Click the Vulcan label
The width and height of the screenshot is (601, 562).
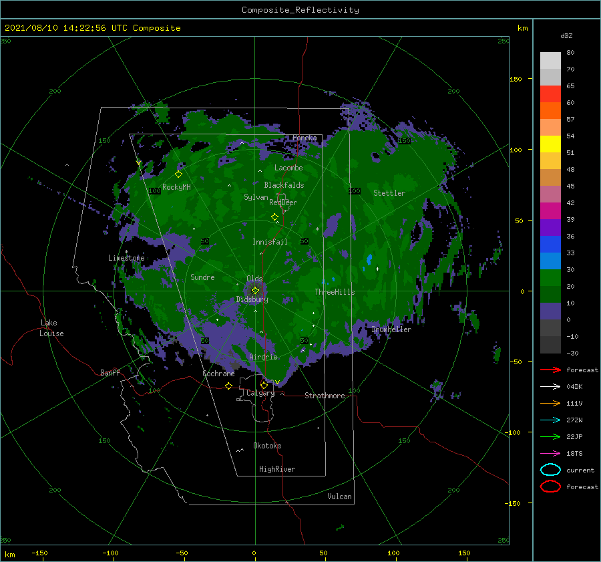339,497
